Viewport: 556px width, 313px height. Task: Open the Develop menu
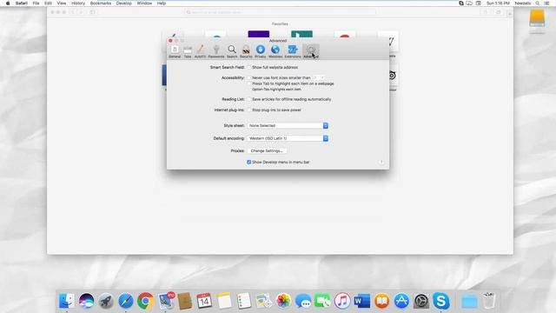123,3
